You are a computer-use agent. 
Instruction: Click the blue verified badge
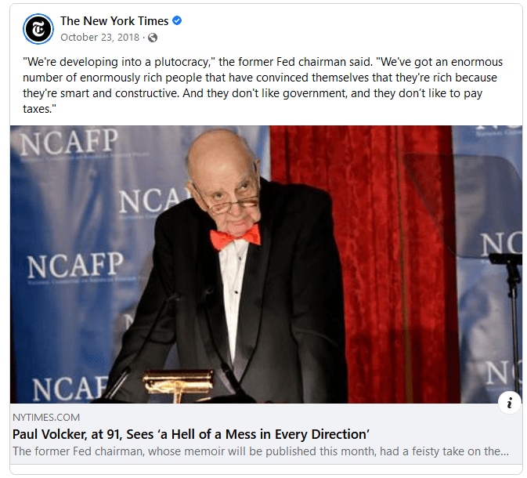(177, 20)
